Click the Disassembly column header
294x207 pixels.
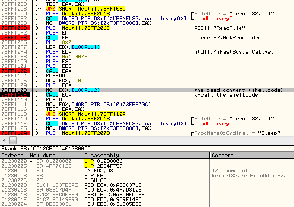tap(146, 156)
